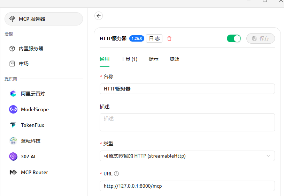The image size is (284, 196).
Task: Click the 保存 button
Action: click(x=260, y=38)
